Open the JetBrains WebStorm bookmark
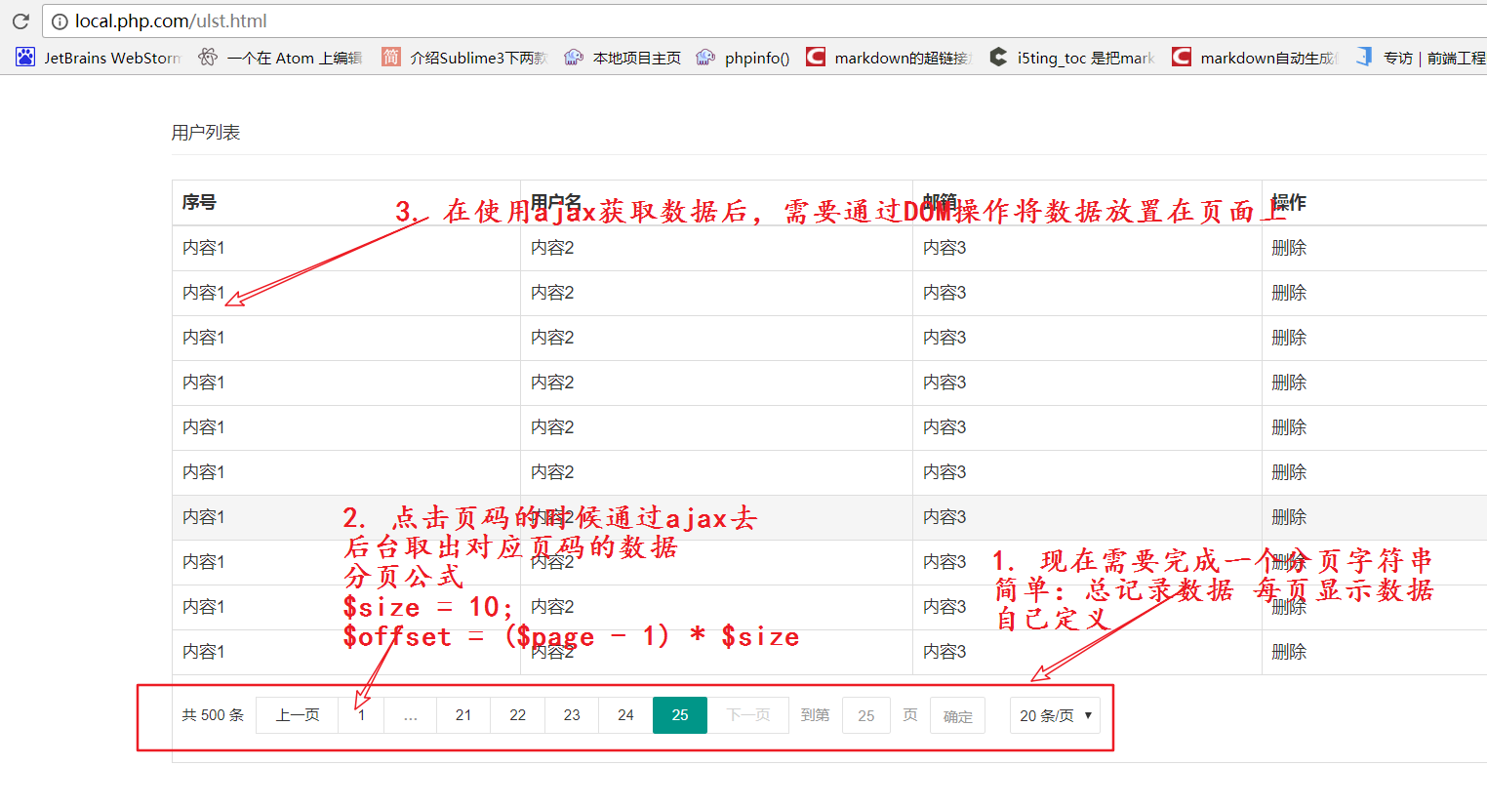This screenshot has width=1487, height=807. 99,58
